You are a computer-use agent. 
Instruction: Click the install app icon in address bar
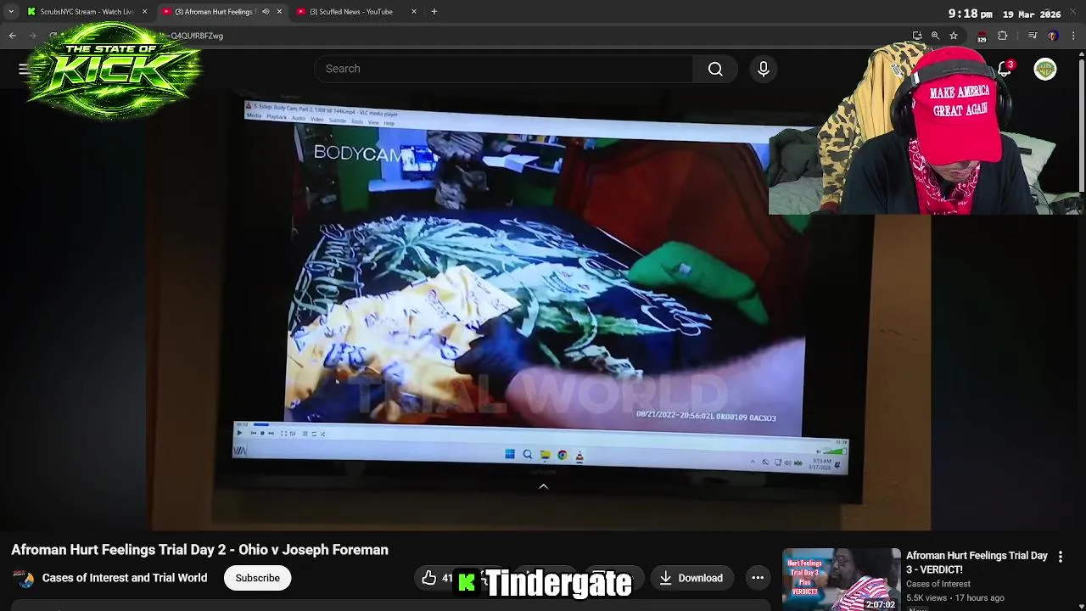click(x=917, y=36)
